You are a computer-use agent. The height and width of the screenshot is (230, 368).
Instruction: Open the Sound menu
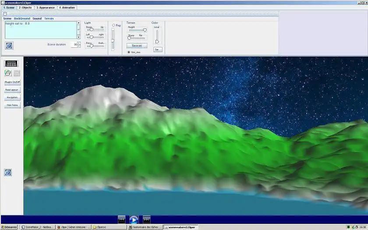37,18
